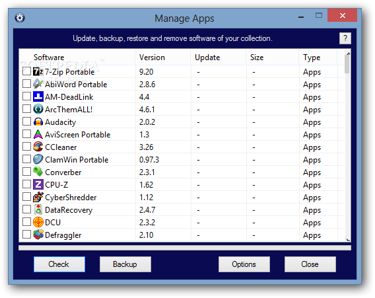Click the Audacity headphones icon
The width and height of the screenshot is (375, 298).
(38, 122)
